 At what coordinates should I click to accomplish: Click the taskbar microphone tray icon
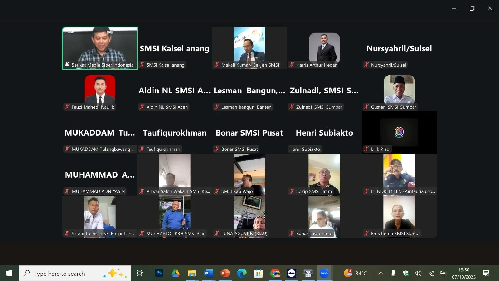tap(393, 273)
